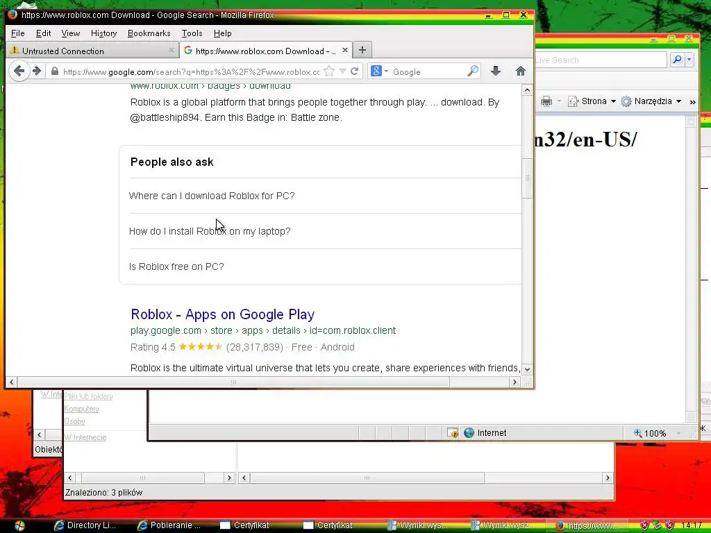
Task: Open the Help menu in Firefox
Action: (223, 33)
